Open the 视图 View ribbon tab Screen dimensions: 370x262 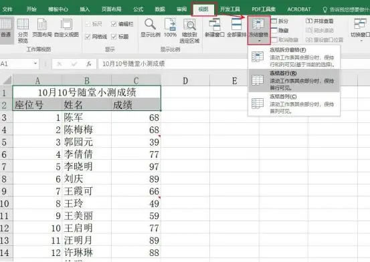[x=203, y=9]
